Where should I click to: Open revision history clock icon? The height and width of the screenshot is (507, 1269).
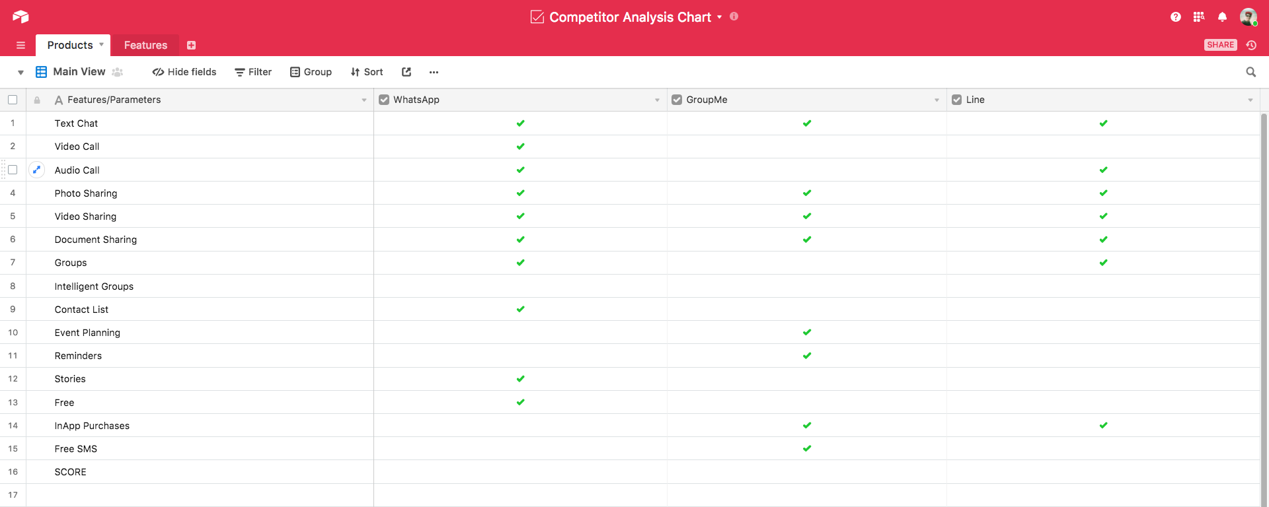pos(1251,45)
